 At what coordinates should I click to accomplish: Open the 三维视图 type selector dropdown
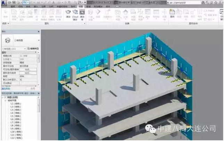[38, 40]
